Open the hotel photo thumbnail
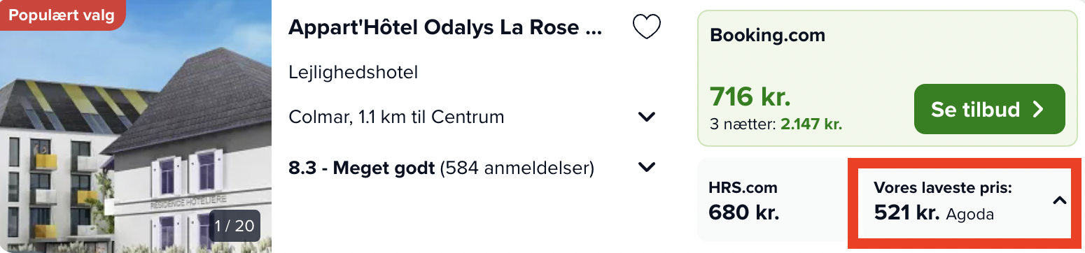The width and height of the screenshot is (1085, 253). (136, 127)
